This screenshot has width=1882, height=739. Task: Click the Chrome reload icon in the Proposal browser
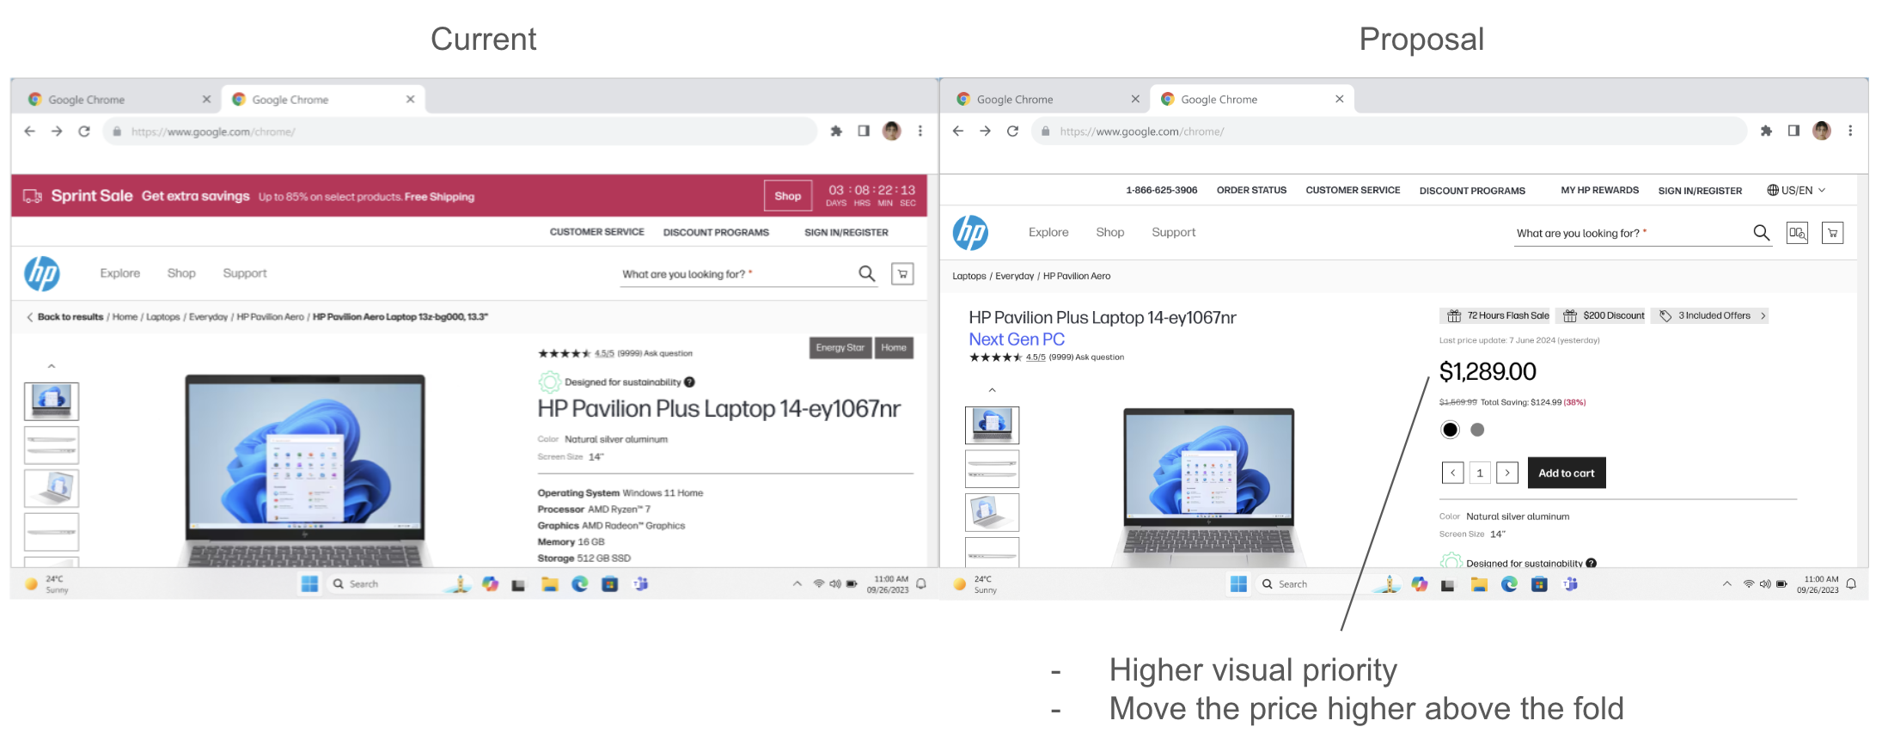click(x=1012, y=131)
